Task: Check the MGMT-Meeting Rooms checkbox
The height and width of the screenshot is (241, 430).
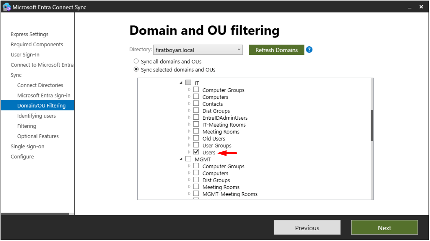Action: [x=196, y=194]
